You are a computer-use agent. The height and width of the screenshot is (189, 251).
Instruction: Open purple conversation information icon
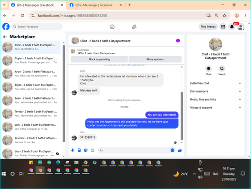(x=178, y=41)
